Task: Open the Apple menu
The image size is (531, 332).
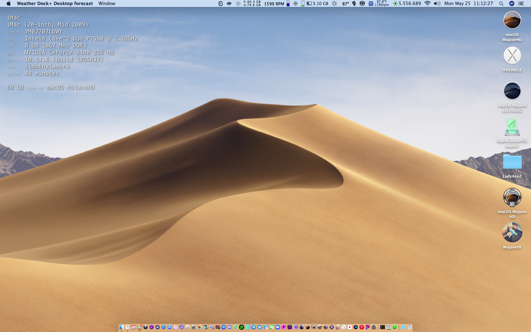Action: click(9, 3)
